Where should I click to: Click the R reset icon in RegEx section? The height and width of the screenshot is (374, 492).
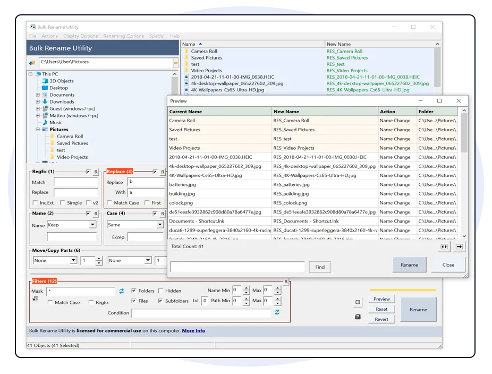pos(95,172)
